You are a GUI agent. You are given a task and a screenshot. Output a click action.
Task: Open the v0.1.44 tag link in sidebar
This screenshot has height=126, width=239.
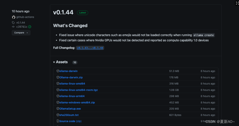21,23
